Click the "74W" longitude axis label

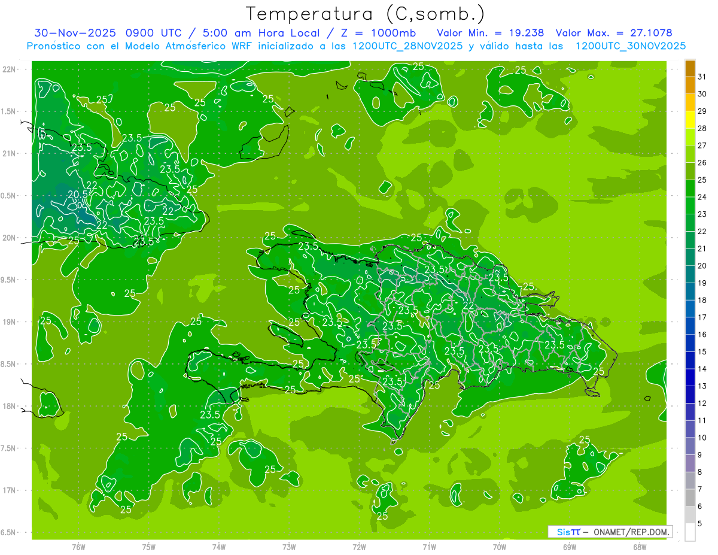pos(219,547)
